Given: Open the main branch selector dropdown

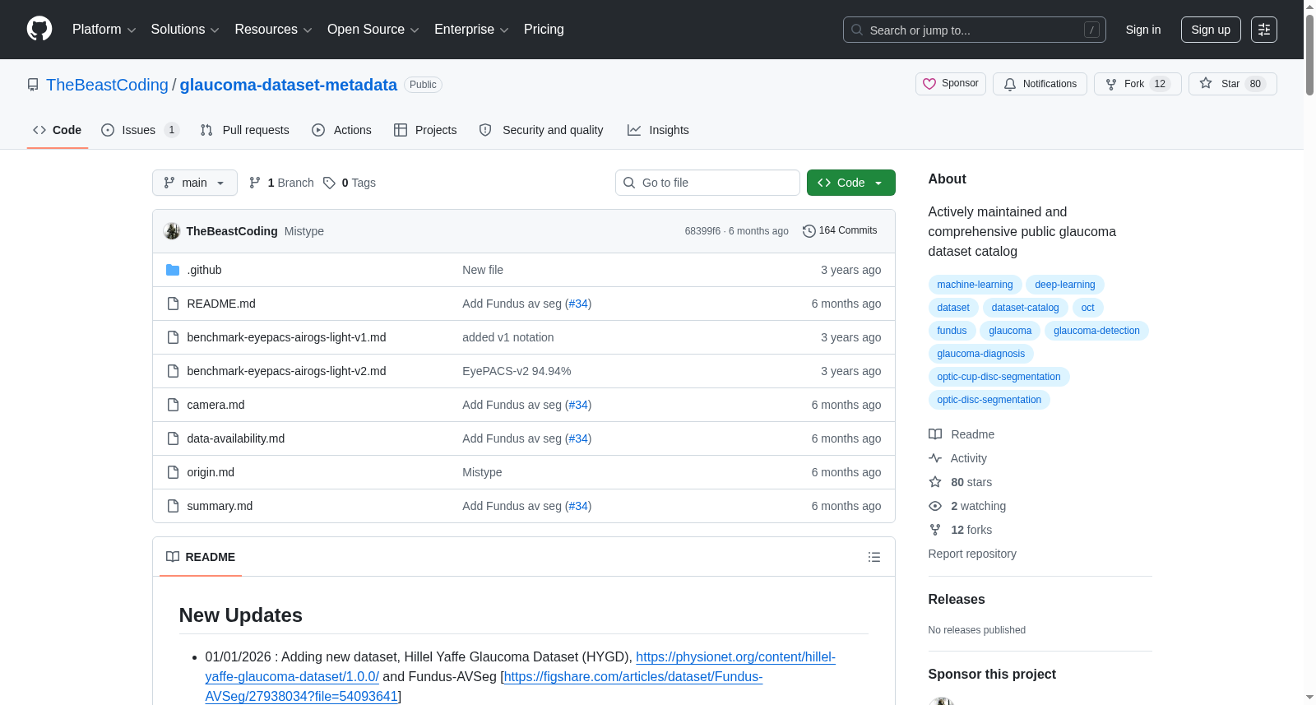Looking at the screenshot, I should pyautogui.click(x=195, y=183).
